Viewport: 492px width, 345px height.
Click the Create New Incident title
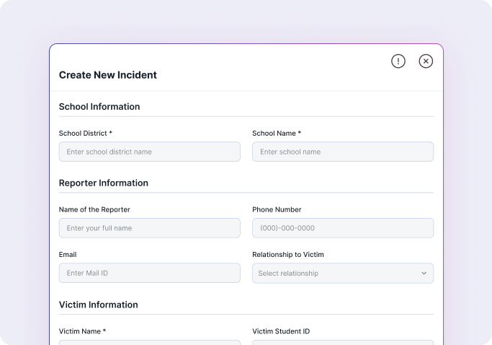pyautogui.click(x=107, y=75)
